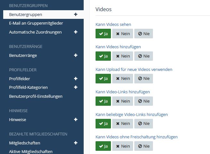
Task: Select Nein for Upload für neue Videos
Action: click(x=122, y=78)
